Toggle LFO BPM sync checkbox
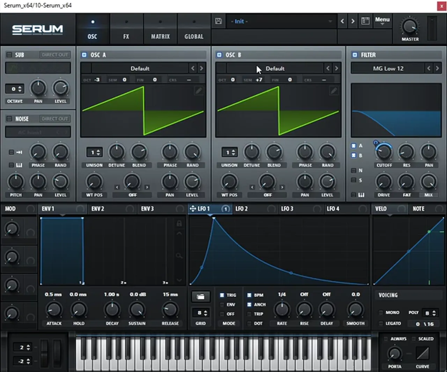 coord(249,295)
